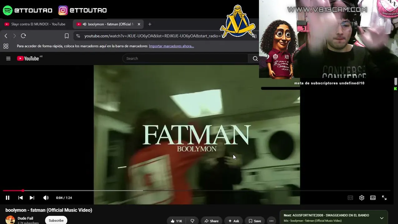The height and width of the screenshot is (224, 398).
Task: Subscribe to Dude Fail channel
Action: (56, 220)
